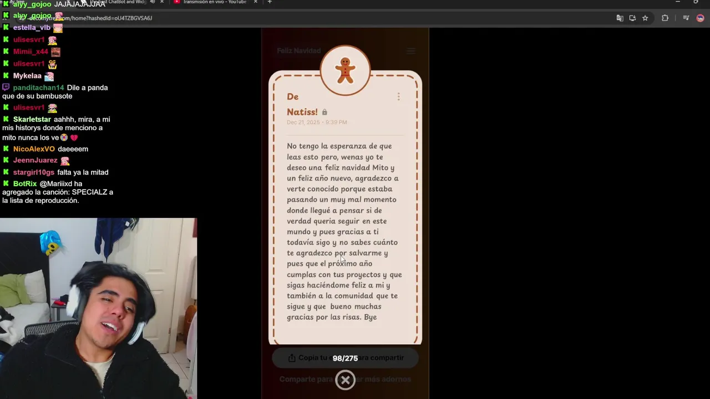Click the lock icon beside Natiss!
Viewport: 710px width, 399px height.
[x=324, y=112]
